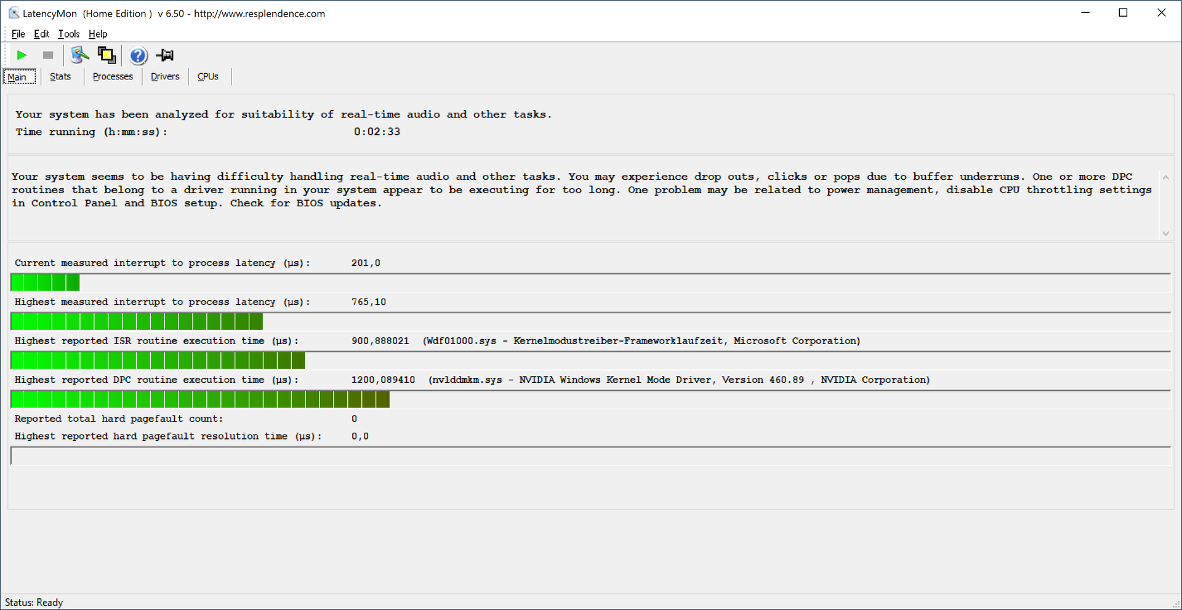The image size is (1182, 610).
Task: Toggle the always-on-top pin icon
Action: pos(165,55)
